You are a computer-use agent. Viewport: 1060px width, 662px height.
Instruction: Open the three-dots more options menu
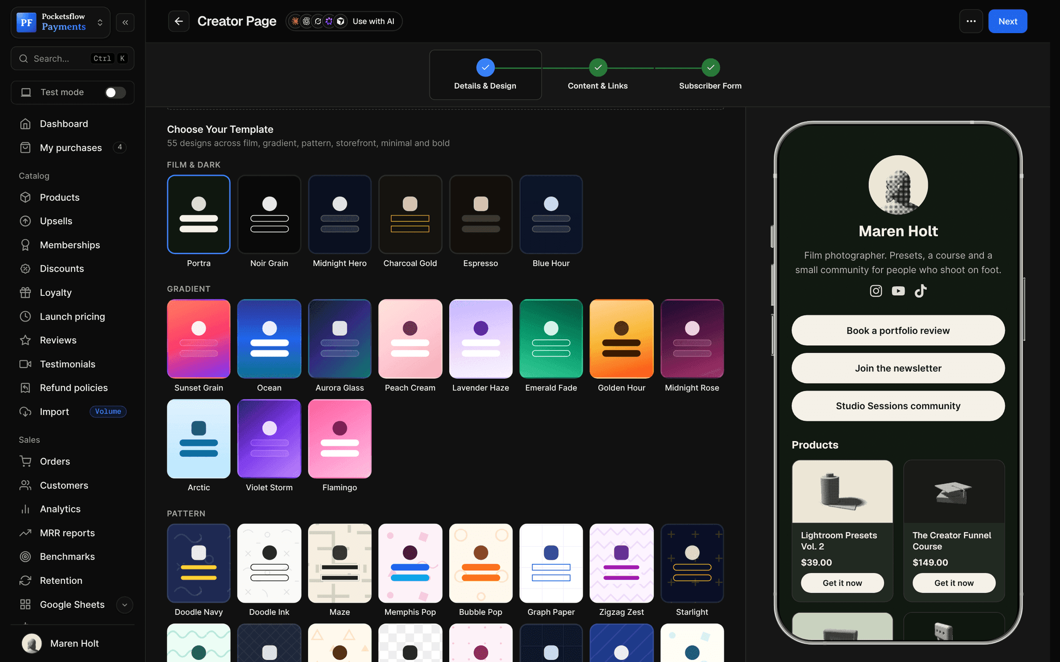pyautogui.click(x=971, y=21)
